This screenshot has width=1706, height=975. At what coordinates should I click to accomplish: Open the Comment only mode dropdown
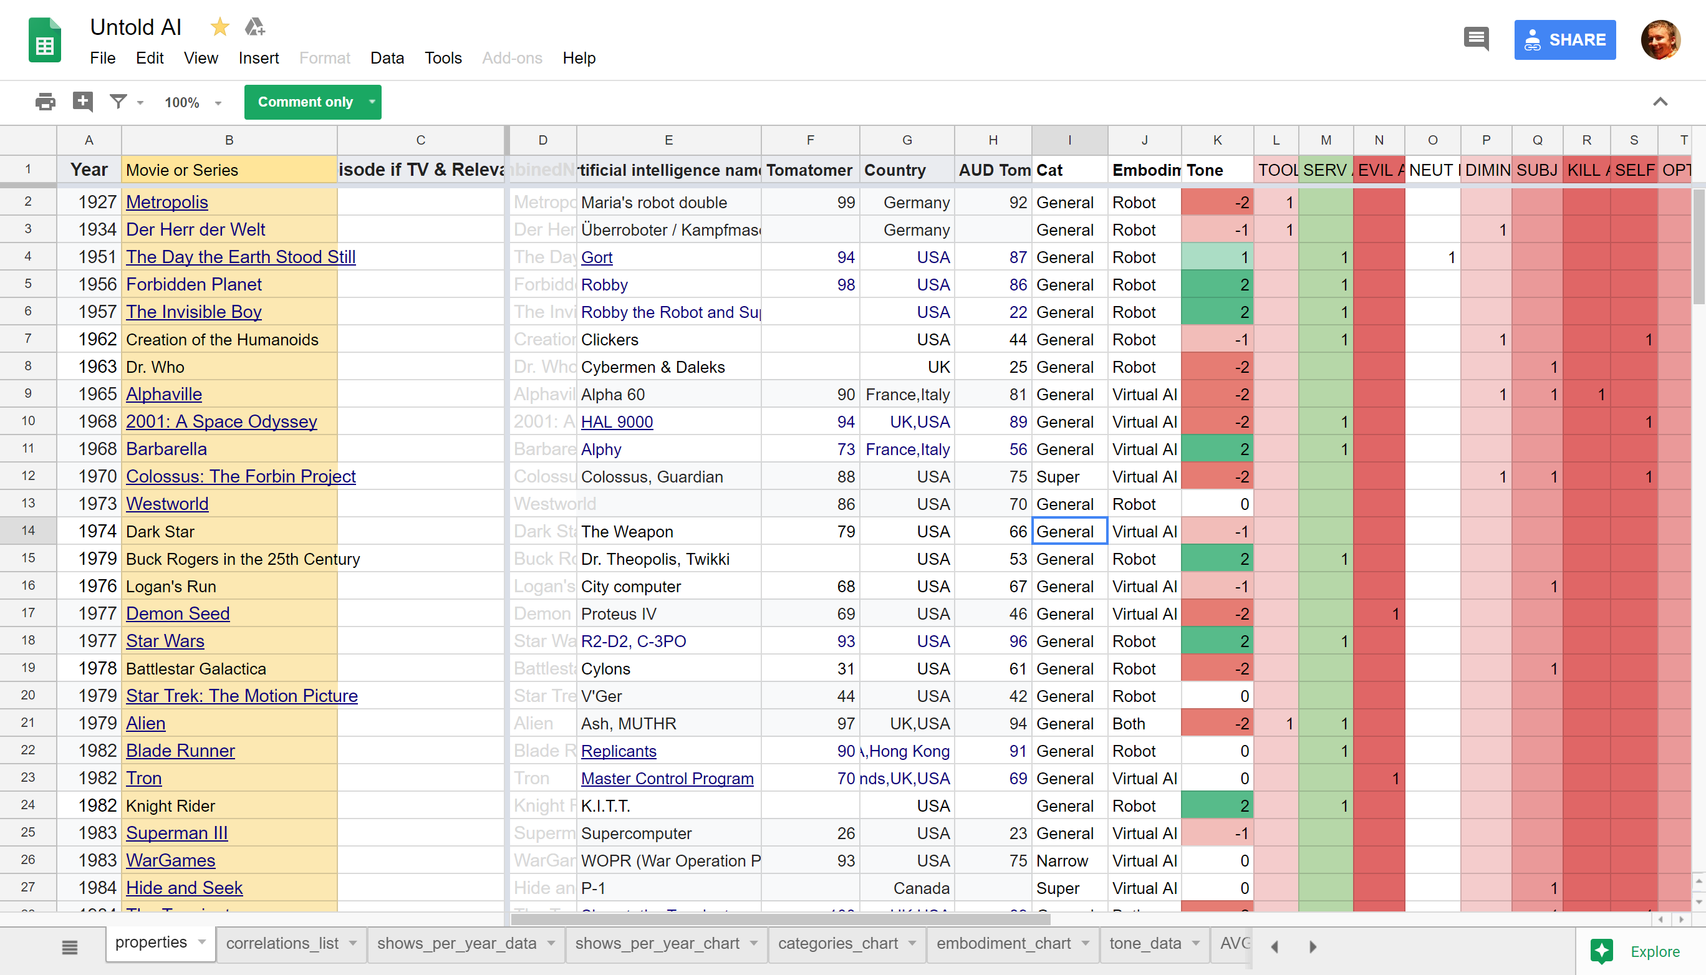(372, 102)
